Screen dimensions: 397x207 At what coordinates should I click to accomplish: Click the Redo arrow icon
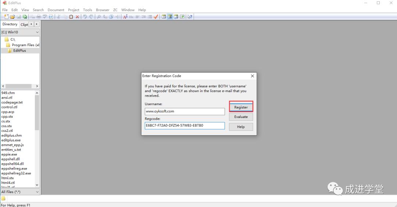point(91,16)
